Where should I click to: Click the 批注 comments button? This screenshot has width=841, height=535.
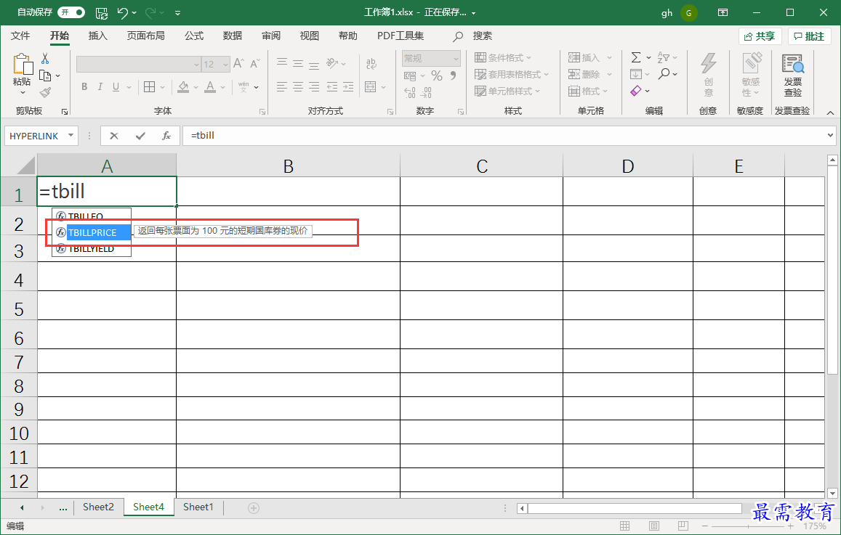pos(809,36)
